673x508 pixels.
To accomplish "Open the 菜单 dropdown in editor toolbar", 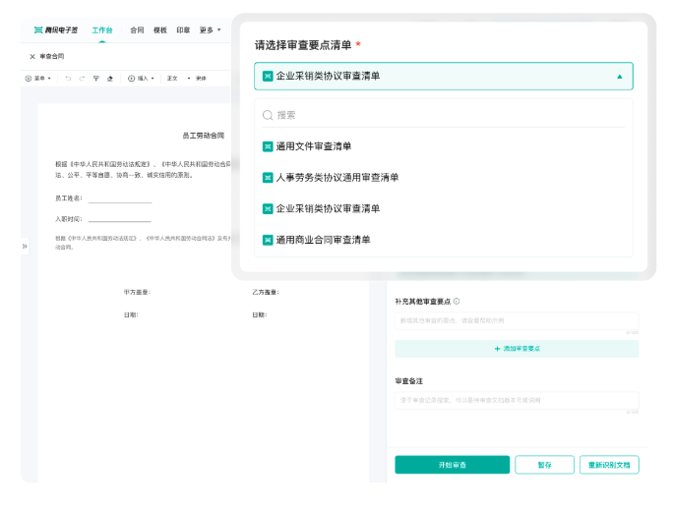I will click(x=37, y=79).
